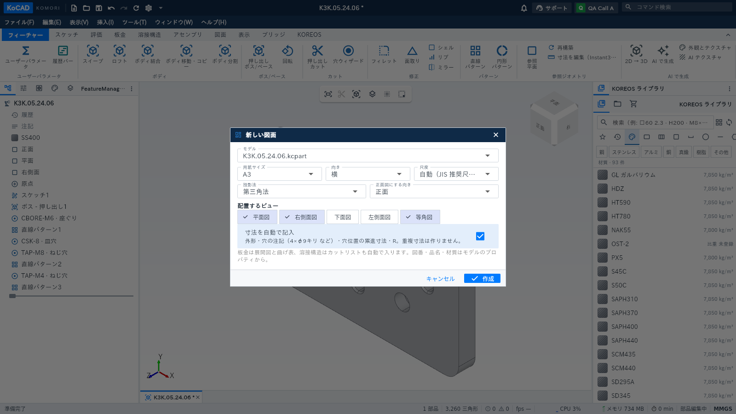Open the notifications bell icon

click(524, 8)
